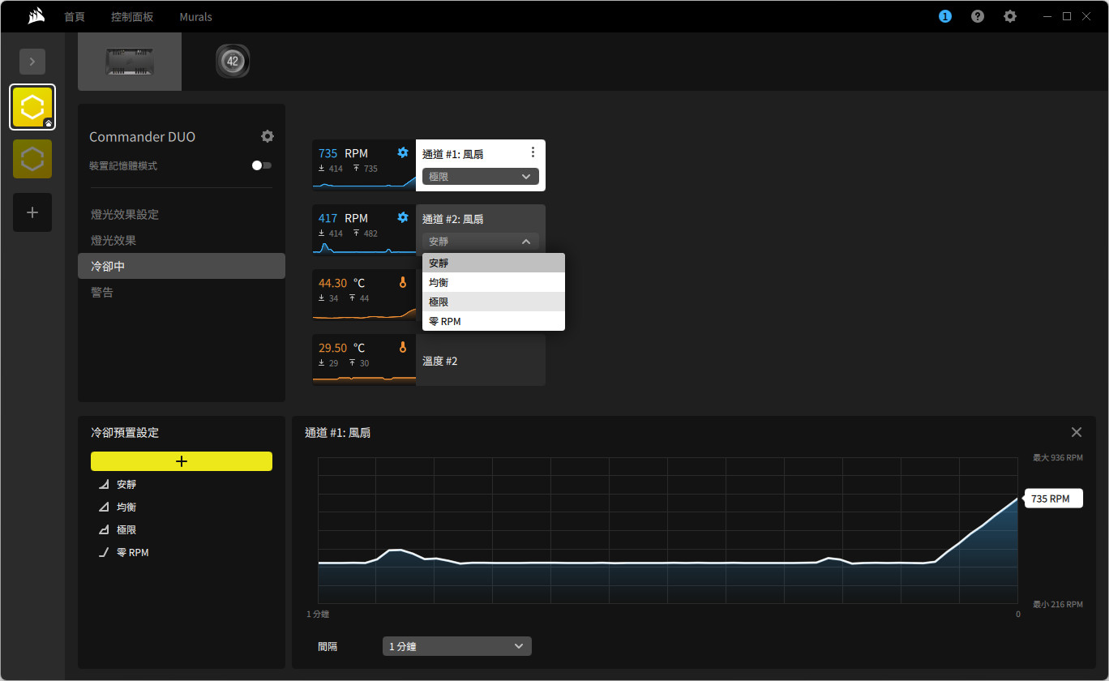Open three-dot menu for channel #1 fan

pos(533,152)
